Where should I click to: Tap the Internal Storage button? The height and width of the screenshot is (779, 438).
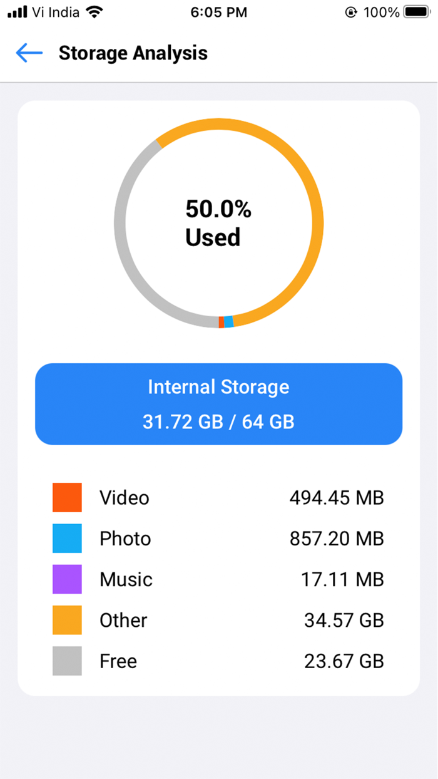pyautogui.click(x=219, y=404)
